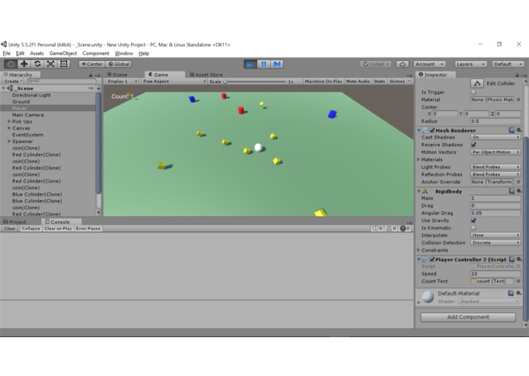Image resolution: width=529 pixels, height=376 pixels.
Task: Toggle the Receive Shadows checkbox
Action: point(473,145)
